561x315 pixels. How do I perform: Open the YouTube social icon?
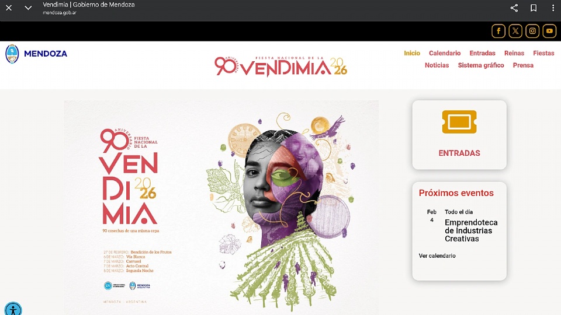point(549,31)
